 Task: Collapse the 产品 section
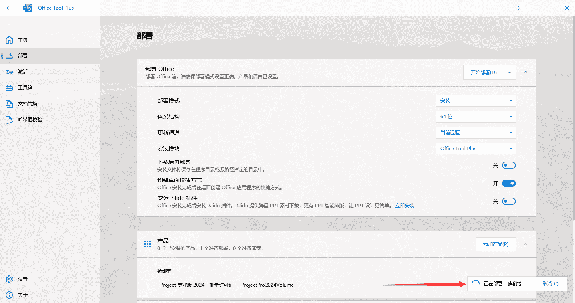click(526, 244)
